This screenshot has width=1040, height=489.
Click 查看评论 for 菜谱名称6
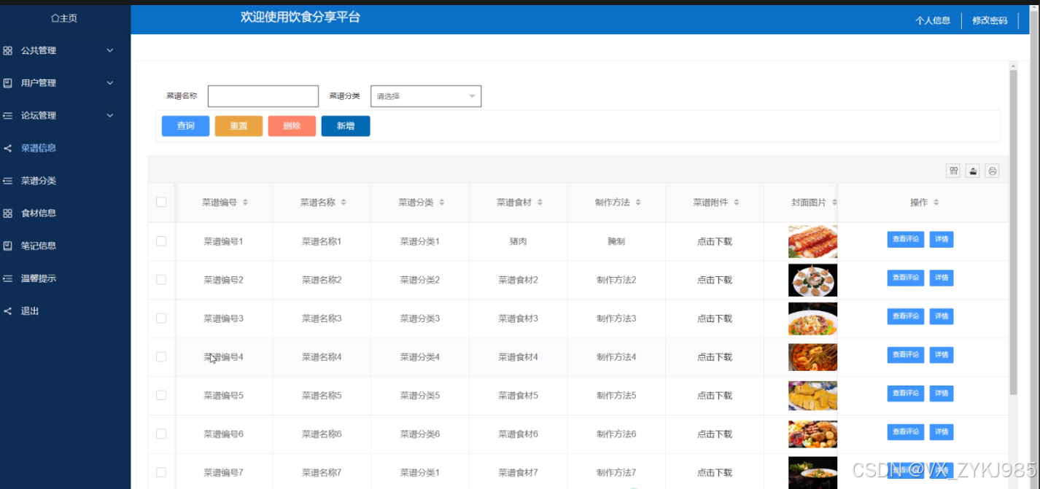click(906, 432)
